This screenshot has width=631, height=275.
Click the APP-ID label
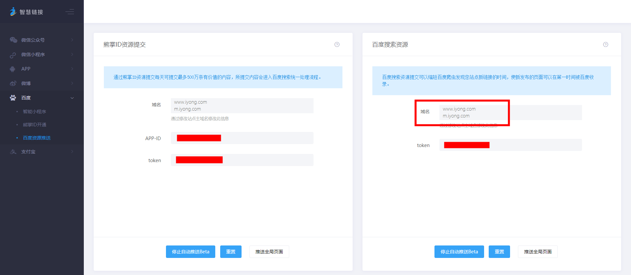[x=153, y=138]
